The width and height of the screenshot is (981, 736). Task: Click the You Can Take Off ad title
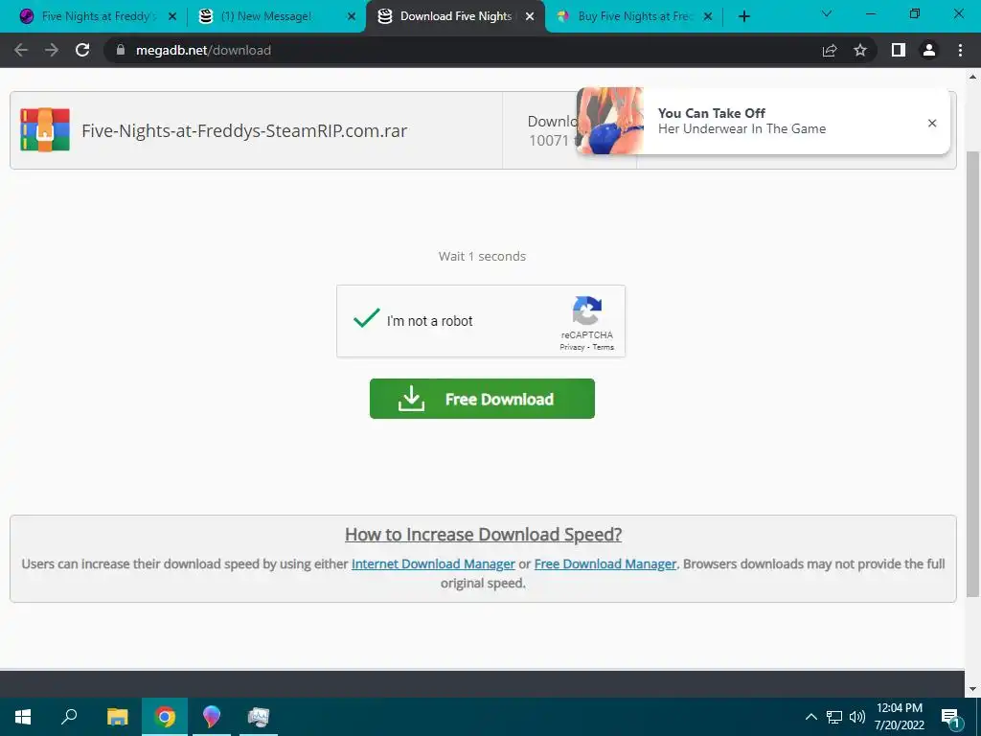[x=712, y=113]
